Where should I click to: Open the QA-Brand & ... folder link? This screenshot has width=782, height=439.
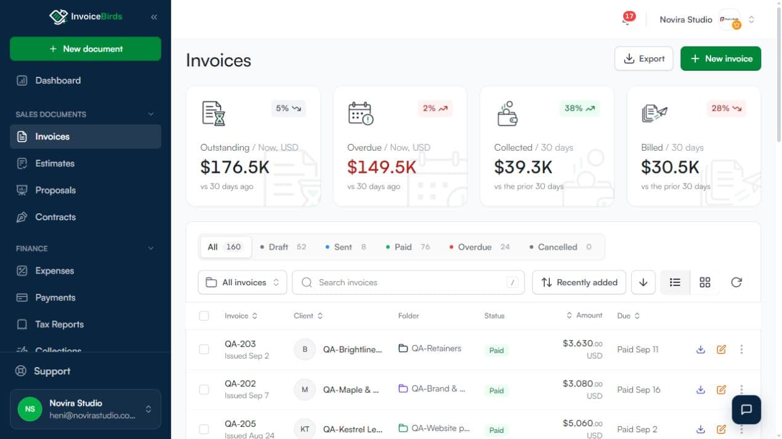pos(432,389)
